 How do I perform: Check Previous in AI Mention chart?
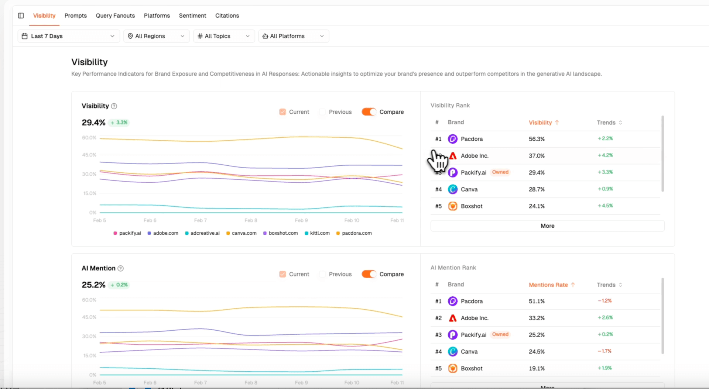322,274
